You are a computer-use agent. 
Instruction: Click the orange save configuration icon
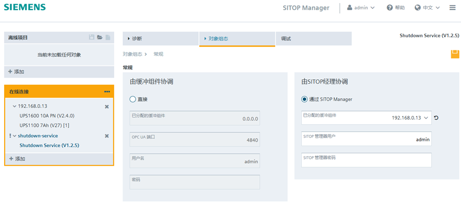[455, 54]
